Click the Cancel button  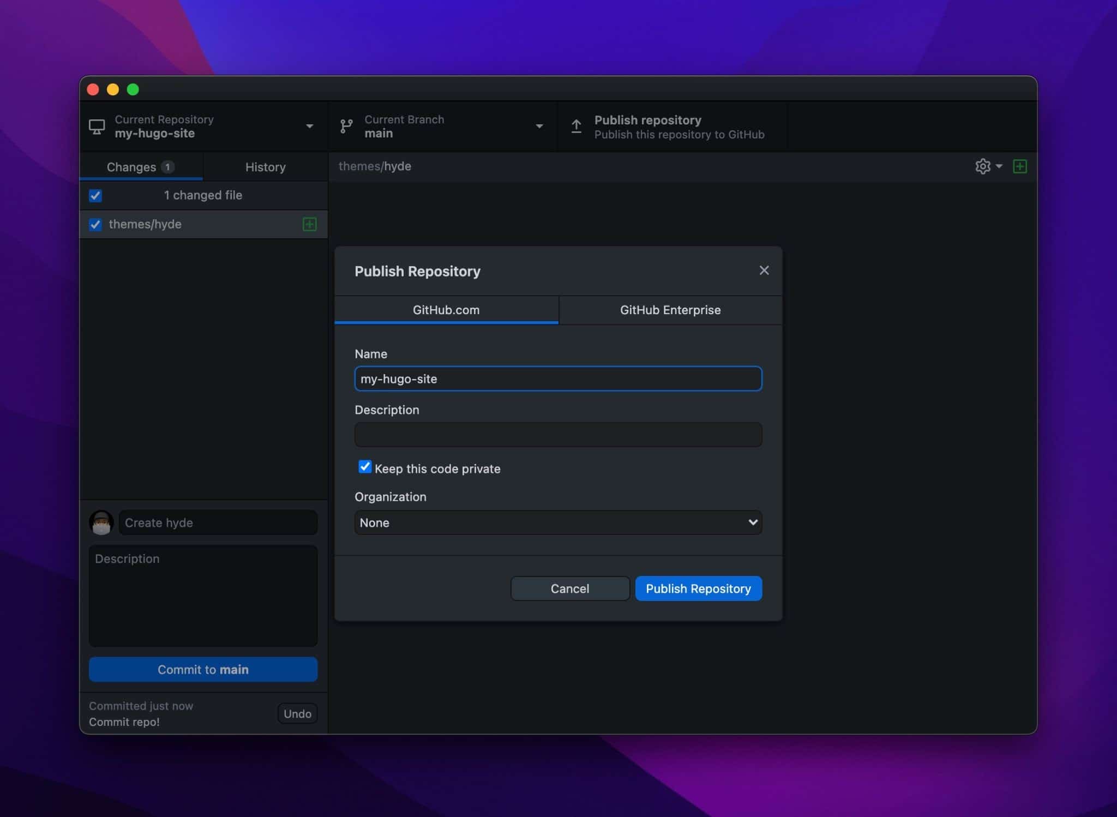click(570, 587)
